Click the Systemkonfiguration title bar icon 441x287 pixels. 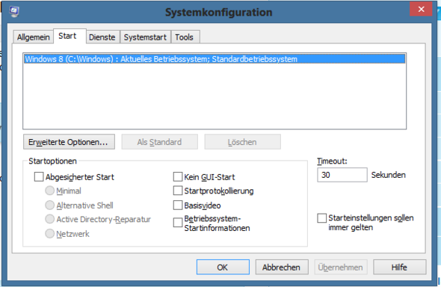(x=13, y=11)
